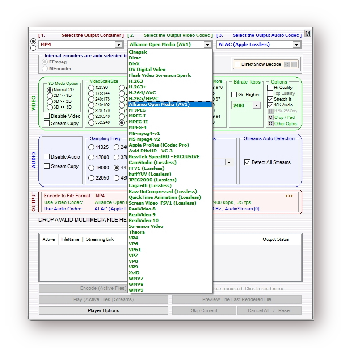Screen dimensions: 341x348
Task: Select MPEG-4 from the codec list
Action: tap(170, 128)
